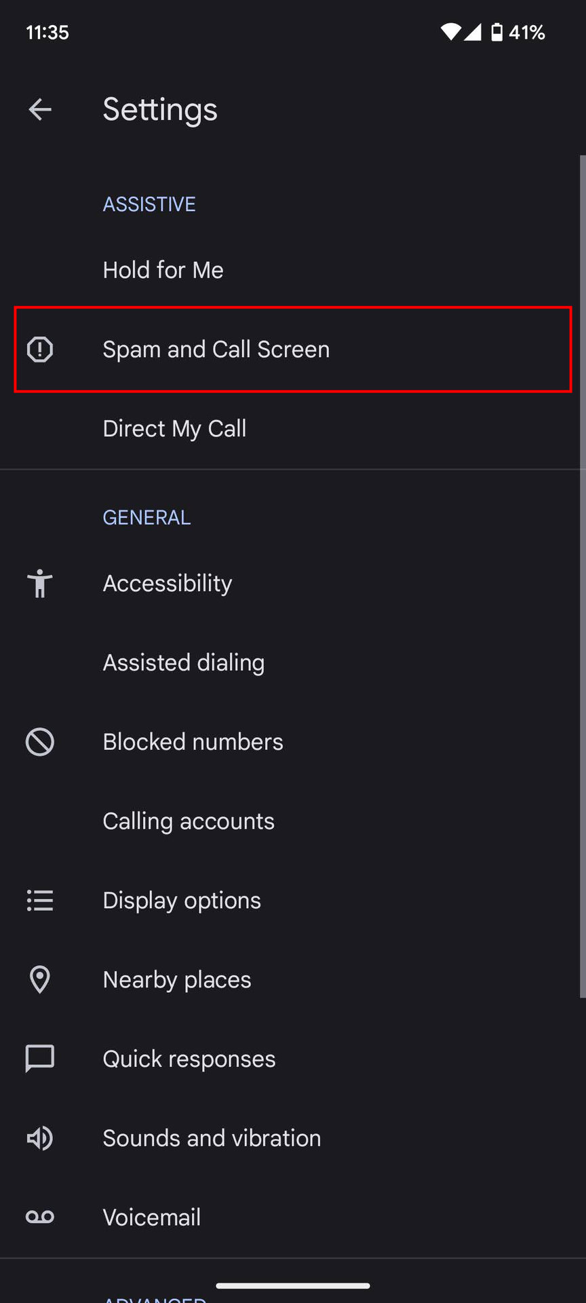Open the Accessibility settings entry
The height and width of the screenshot is (1303, 586).
point(168,584)
